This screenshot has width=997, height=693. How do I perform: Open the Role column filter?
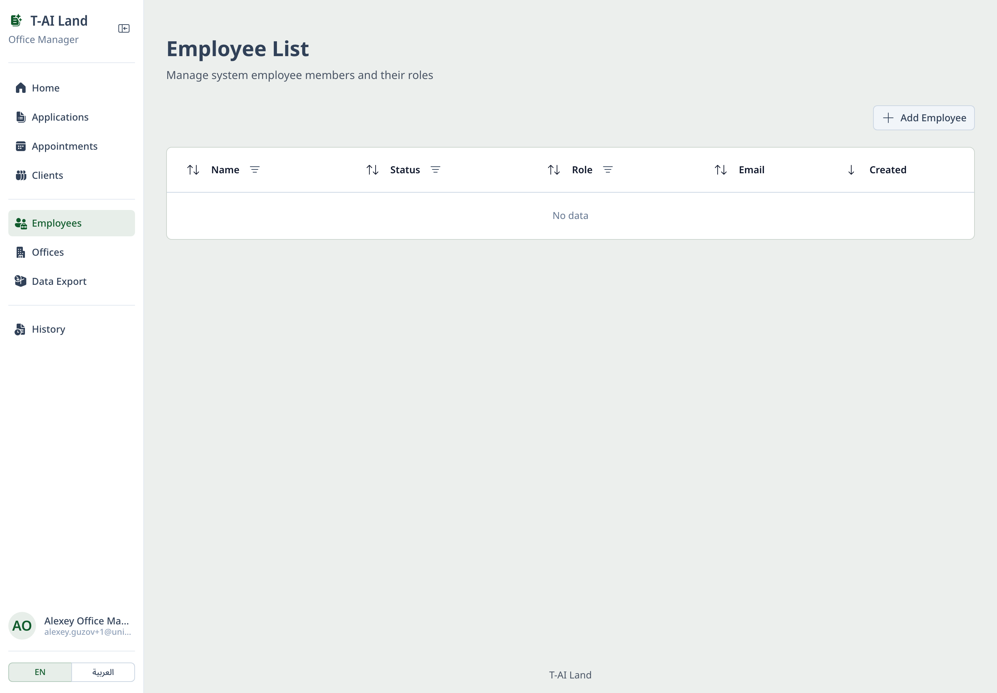(x=608, y=170)
